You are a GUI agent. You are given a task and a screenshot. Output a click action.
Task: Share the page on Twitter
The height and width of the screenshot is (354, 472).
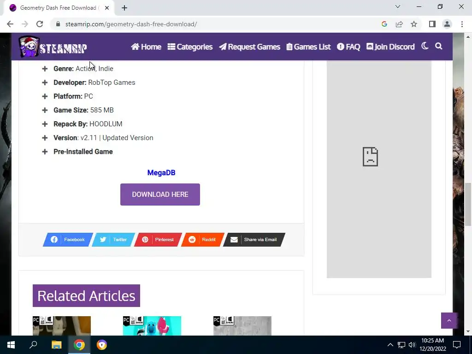[x=113, y=240]
